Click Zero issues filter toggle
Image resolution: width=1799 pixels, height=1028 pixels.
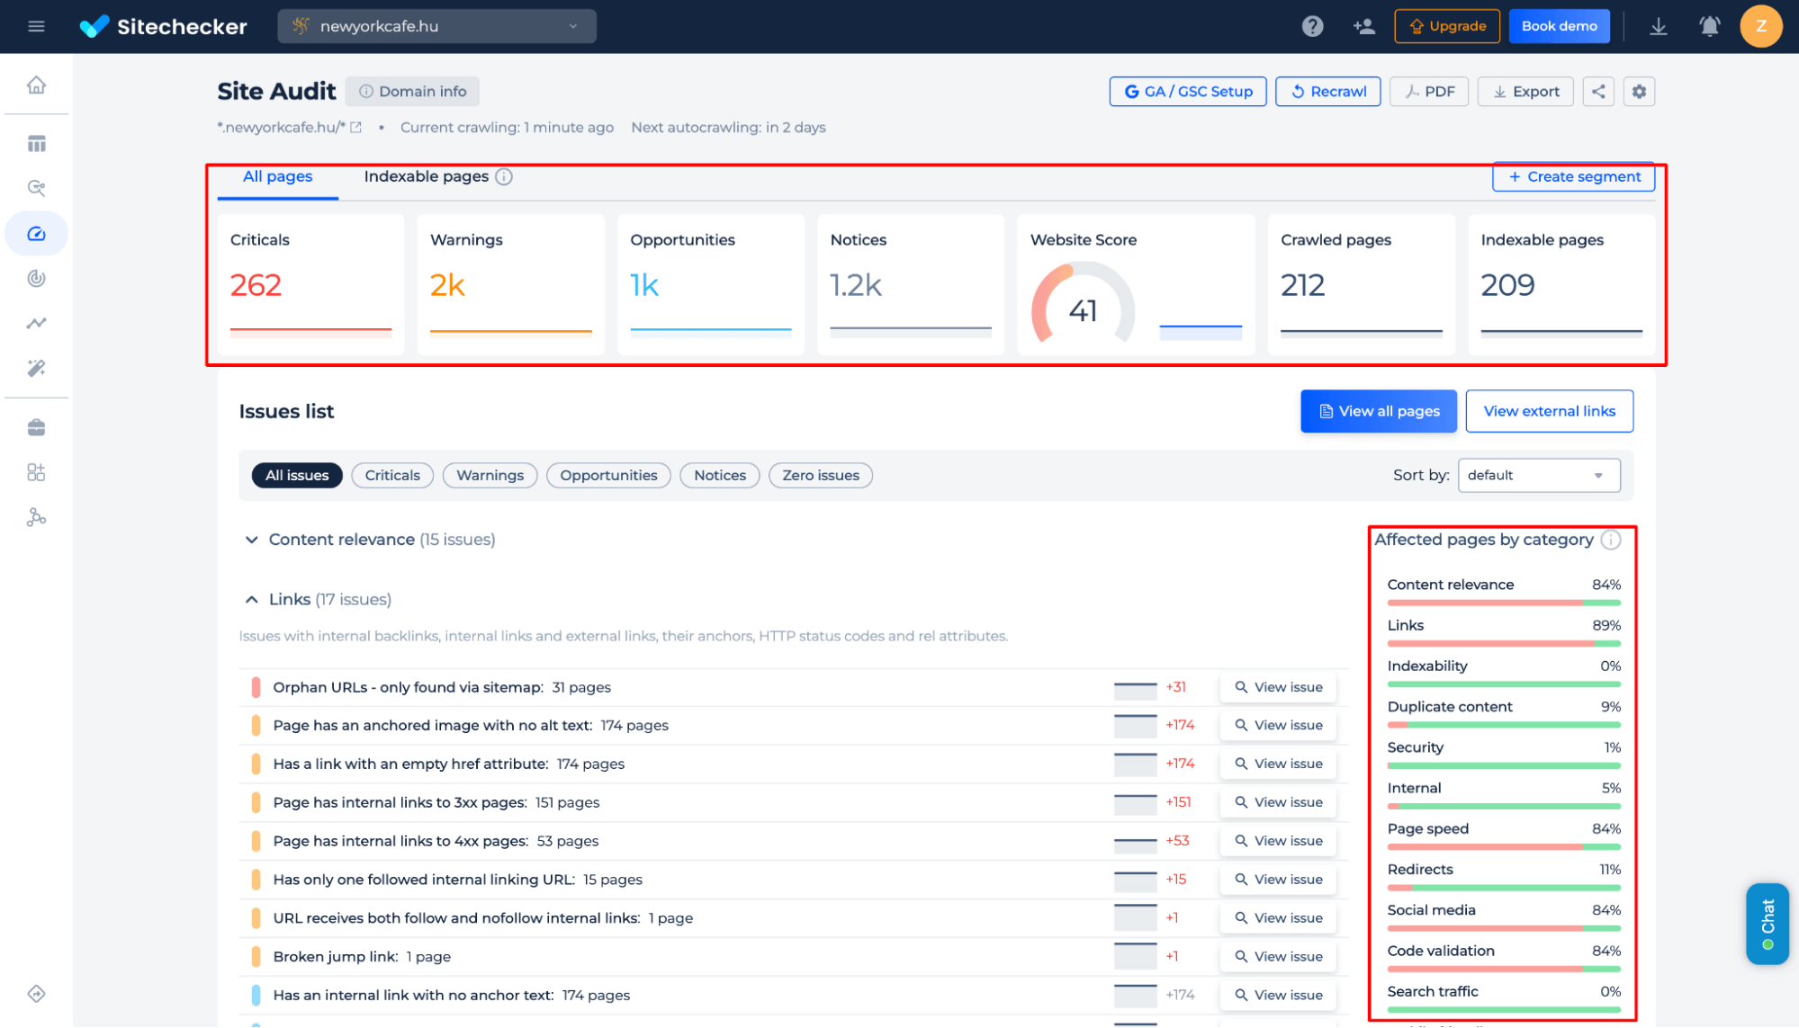819,475
